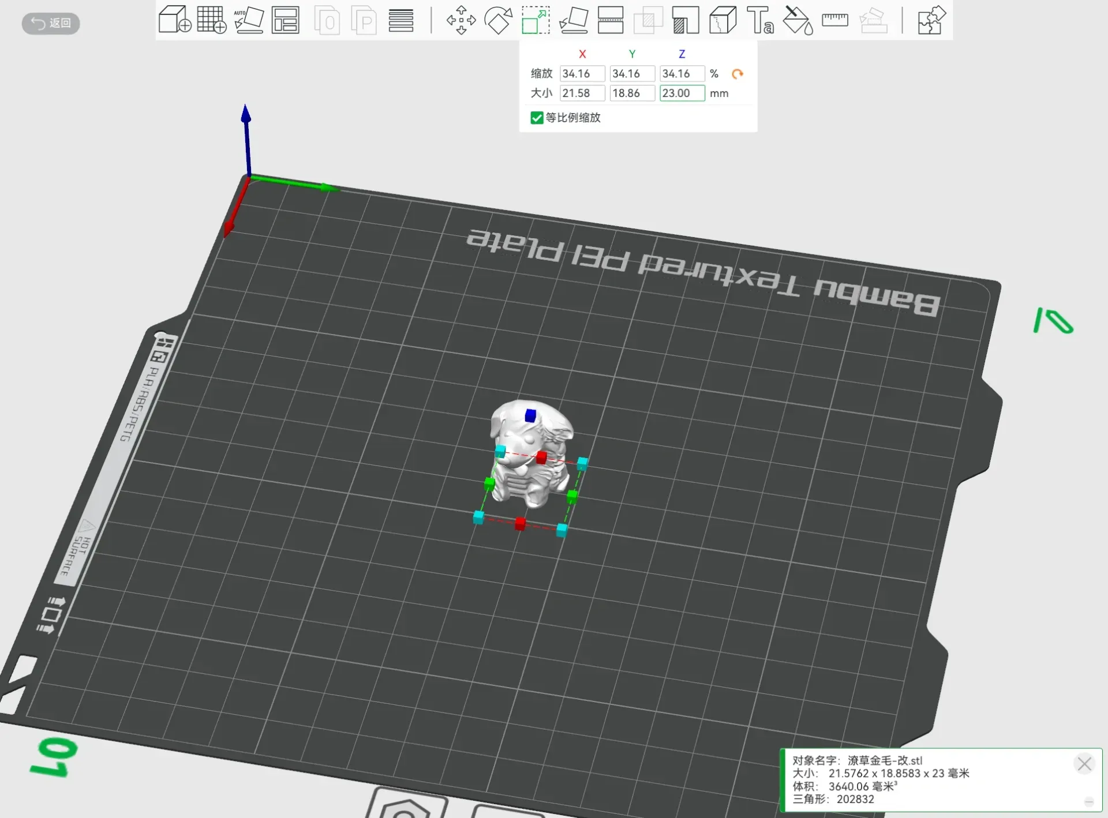Open the Assembly view puzzle icon
Viewport: 1108px width, 818px height.
tap(931, 20)
